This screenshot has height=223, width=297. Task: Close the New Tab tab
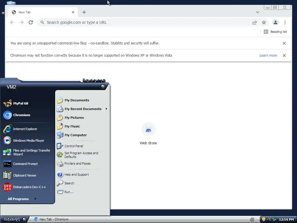(x=73, y=12)
